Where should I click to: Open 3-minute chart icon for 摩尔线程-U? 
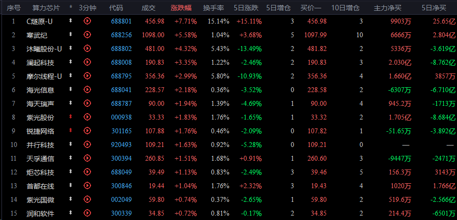pos(87,76)
